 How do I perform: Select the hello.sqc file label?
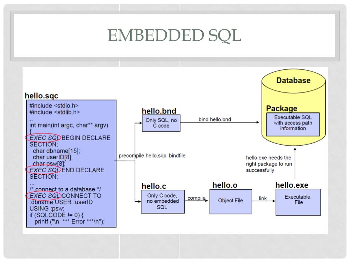pyautogui.click(x=41, y=96)
